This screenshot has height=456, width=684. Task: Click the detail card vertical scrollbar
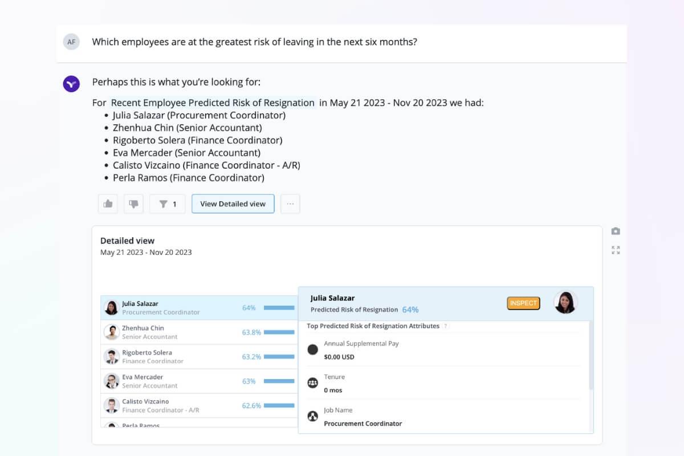tap(591, 355)
